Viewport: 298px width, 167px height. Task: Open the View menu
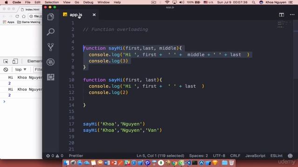[x=67, y=2]
